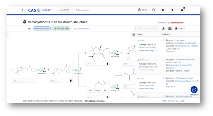Viewport: 213px width, 116px height.
Task: Open Edit Plan Options
Action: click(x=82, y=29)
